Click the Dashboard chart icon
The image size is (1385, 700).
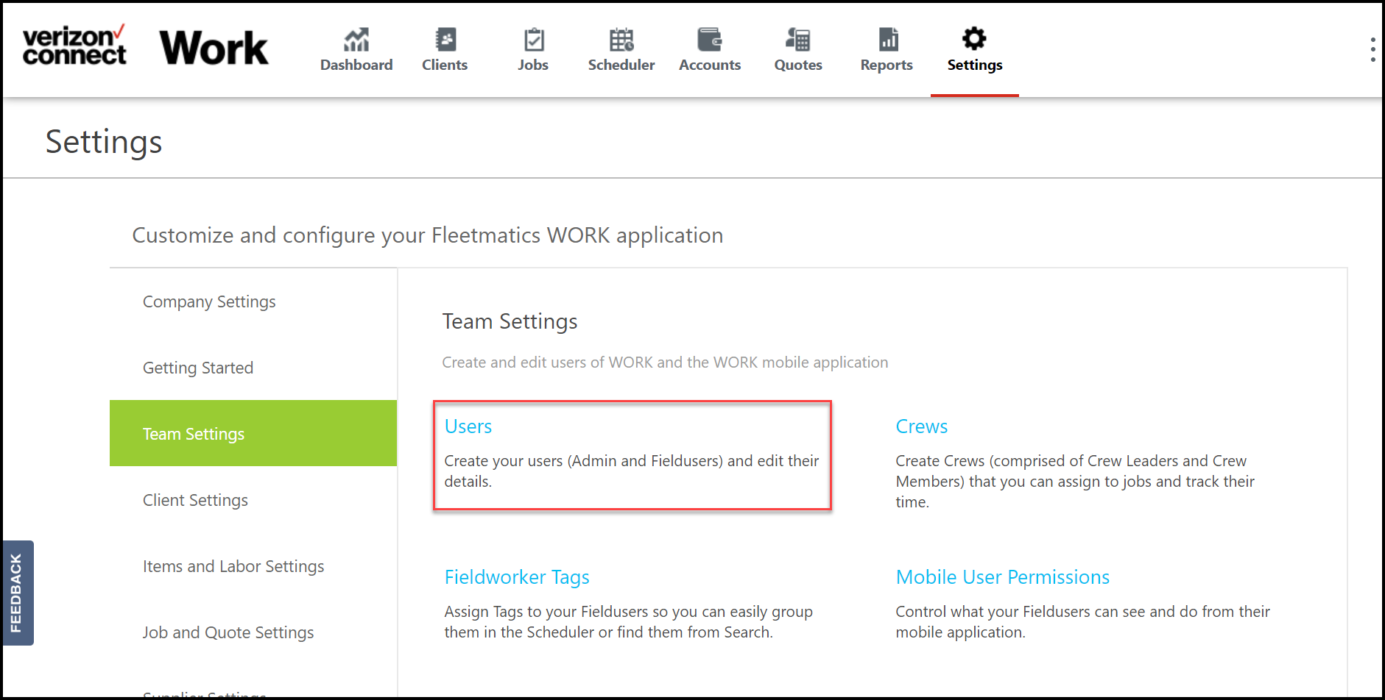pyautogui.click(x=356, y=39)
